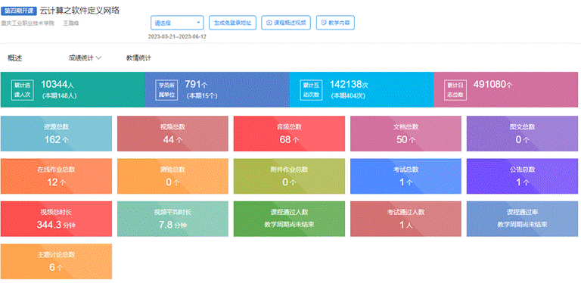Click the 第四期开课 badge
This screenshot has width=581, height=283.
point(19,11)
